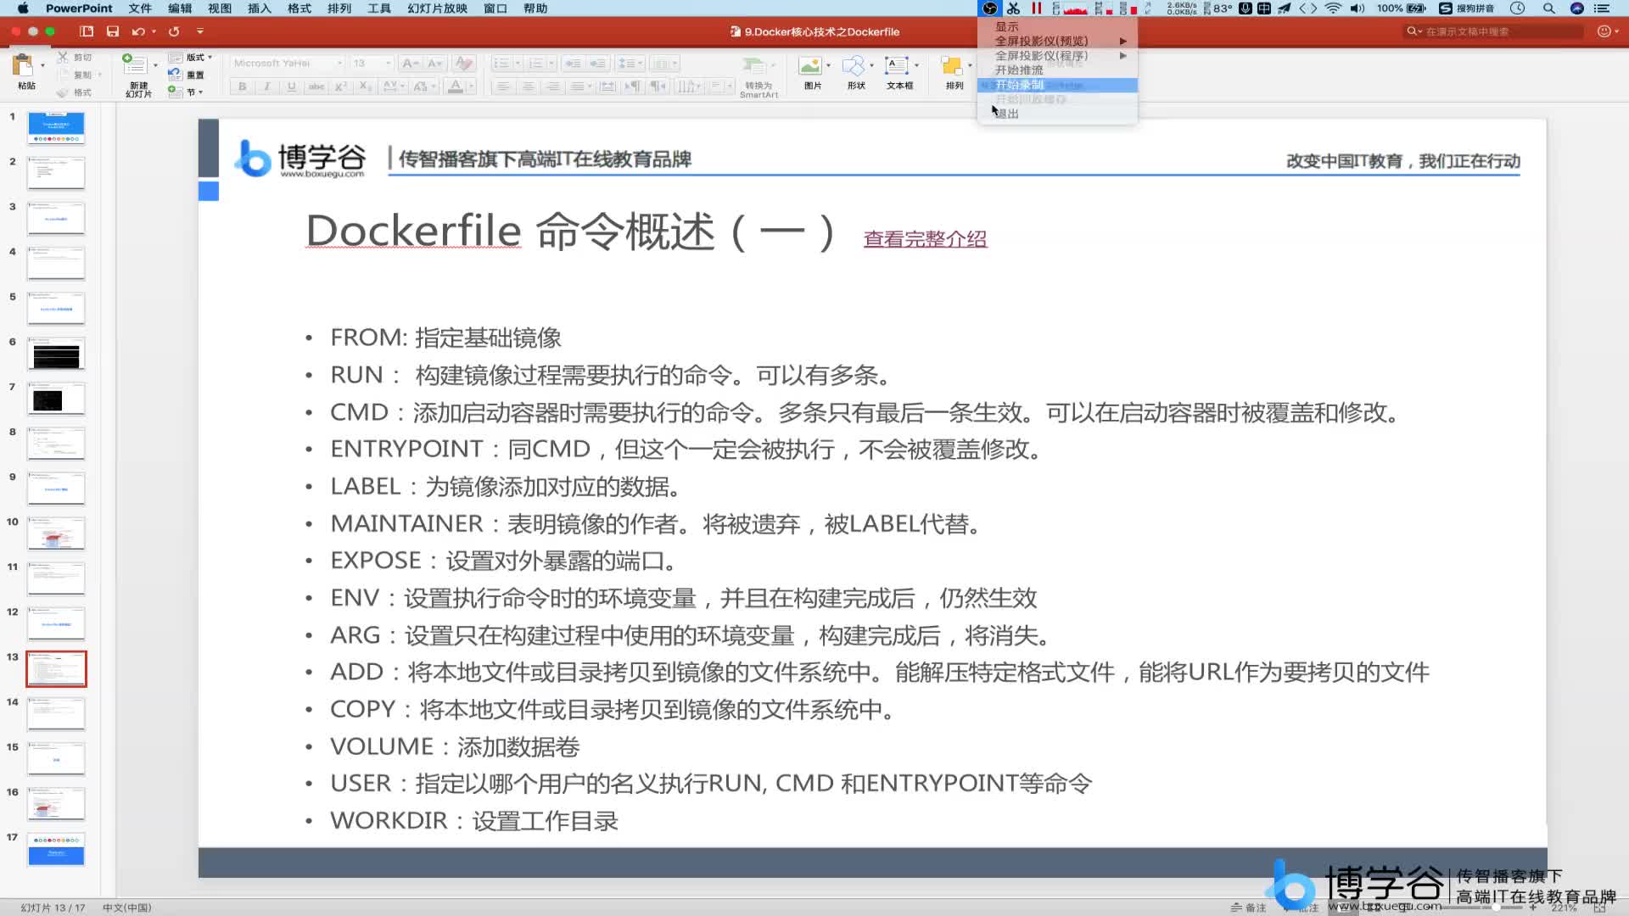Click the Picture (图片) insert icon

click(810, 66)
